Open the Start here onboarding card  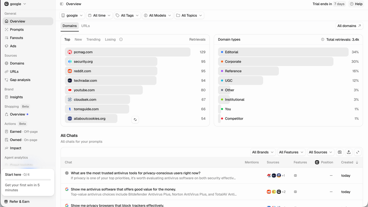28,182
